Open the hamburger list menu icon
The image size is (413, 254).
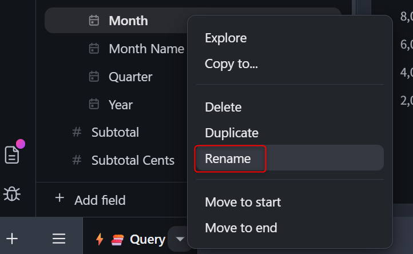(x=59, y=239)
